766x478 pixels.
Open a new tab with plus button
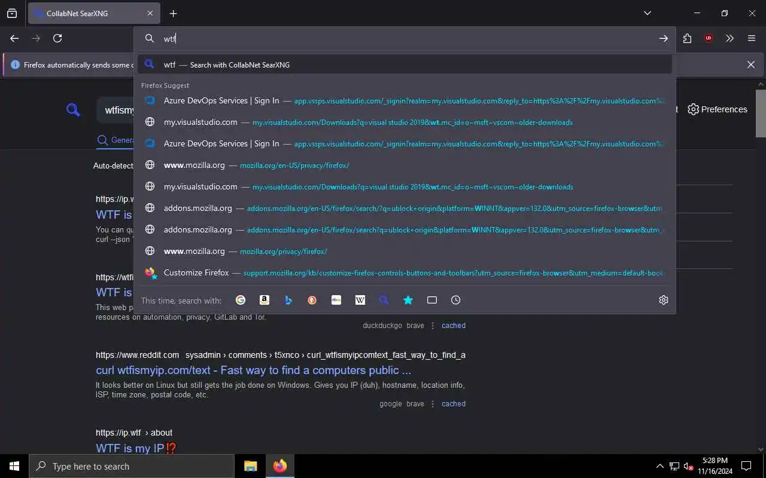point(173,13)
